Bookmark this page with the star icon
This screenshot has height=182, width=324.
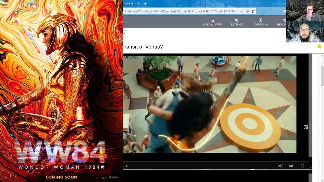(x=253, y=11)
